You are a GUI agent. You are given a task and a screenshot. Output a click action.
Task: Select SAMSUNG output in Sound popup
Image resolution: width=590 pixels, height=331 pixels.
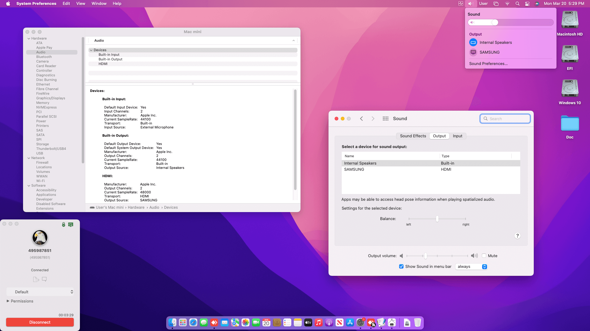(x=489, y=52)
